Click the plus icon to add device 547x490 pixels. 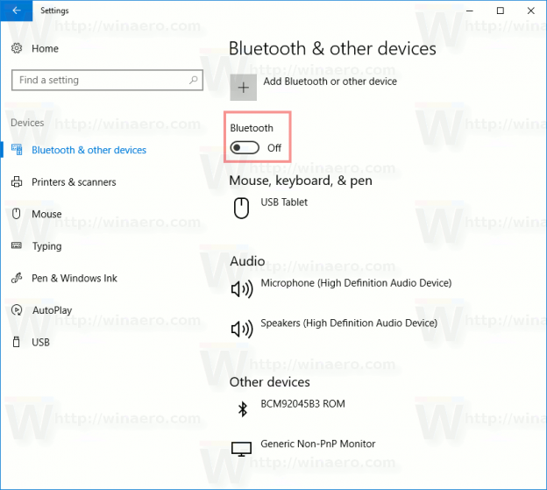[243, 87]
